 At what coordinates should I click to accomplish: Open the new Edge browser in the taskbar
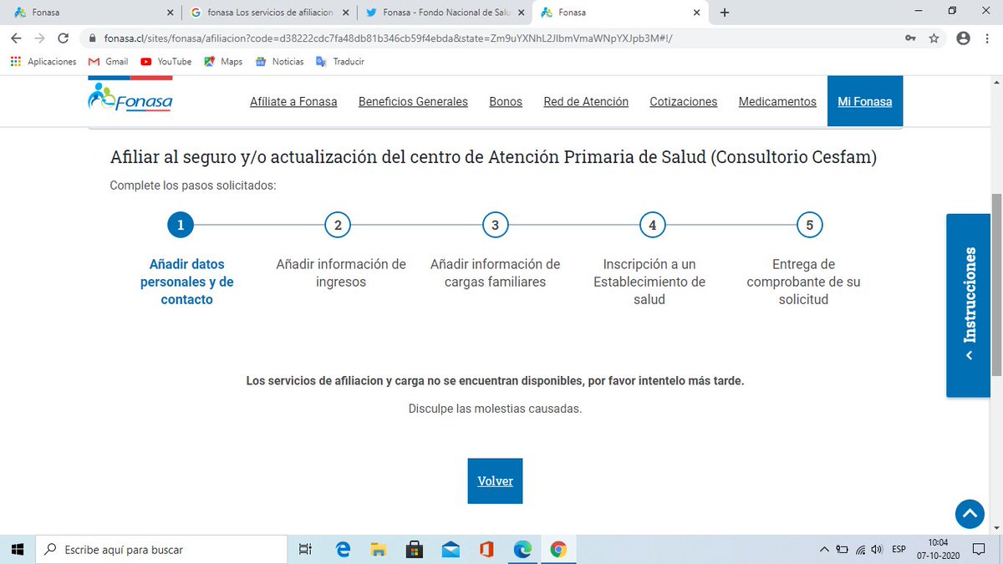click(522, 549)
